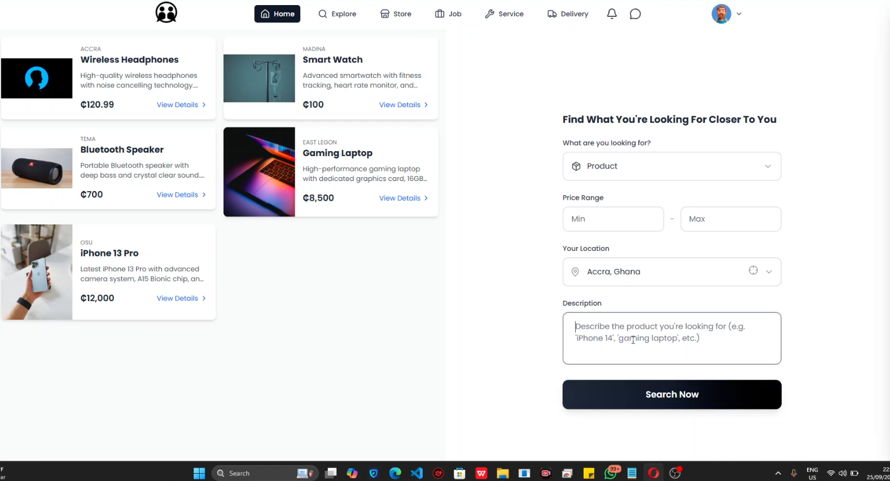Expand the location dropdown chevron
Image resolution: width=890 pixels, height=481 pixels.
(x=769, y=272)
